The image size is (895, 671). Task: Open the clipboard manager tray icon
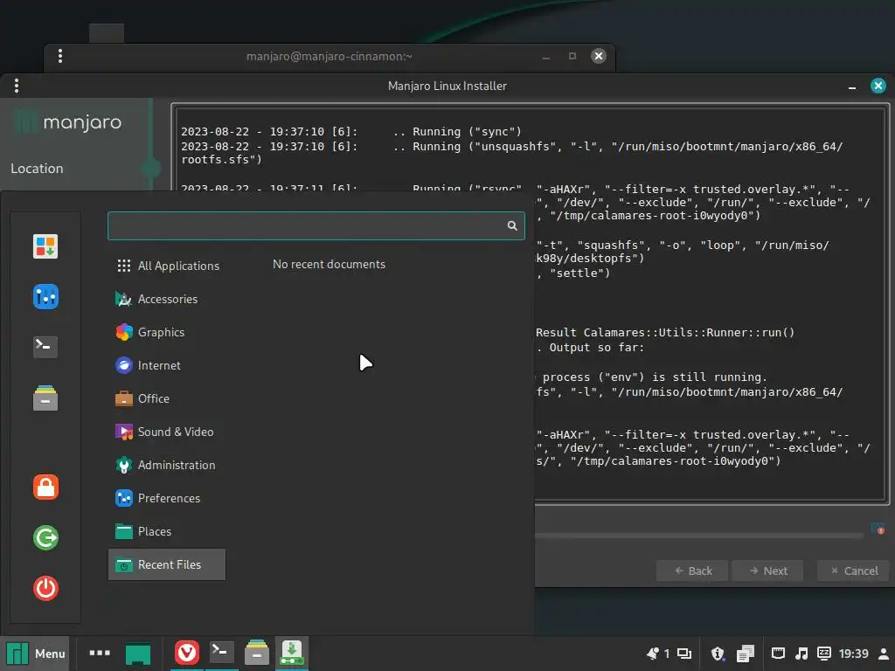click(745, 654)
